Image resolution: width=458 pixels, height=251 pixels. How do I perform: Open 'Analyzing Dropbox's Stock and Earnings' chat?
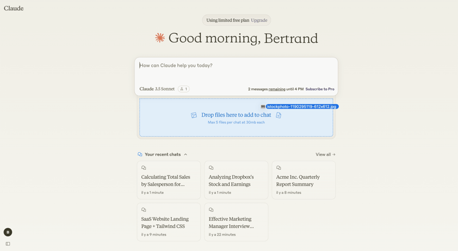point(236,180)
